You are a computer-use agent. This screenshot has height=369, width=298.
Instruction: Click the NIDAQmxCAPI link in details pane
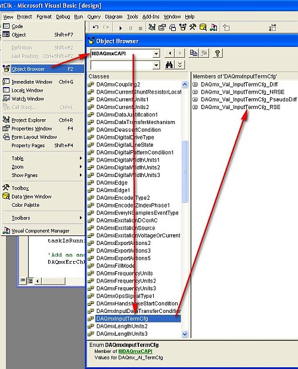coord(135,351)
